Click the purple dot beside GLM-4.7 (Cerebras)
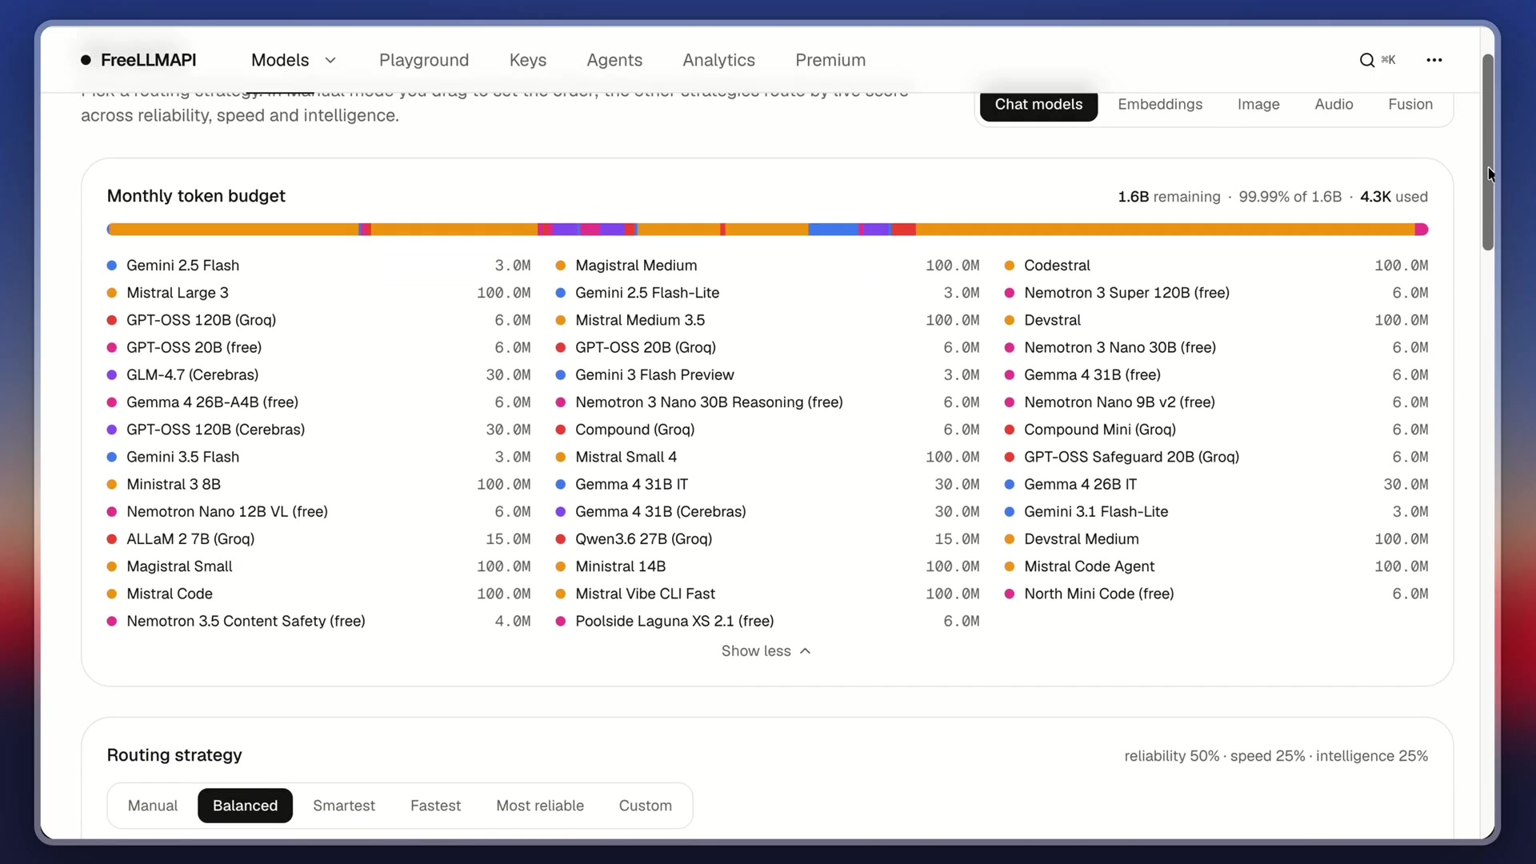The width and height of the screenshot is (1536, 864). (112, 375)
